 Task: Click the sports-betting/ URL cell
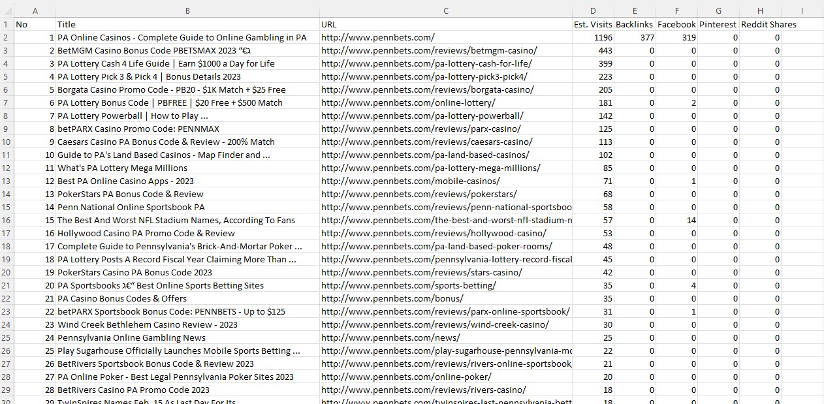click(445, 285)
